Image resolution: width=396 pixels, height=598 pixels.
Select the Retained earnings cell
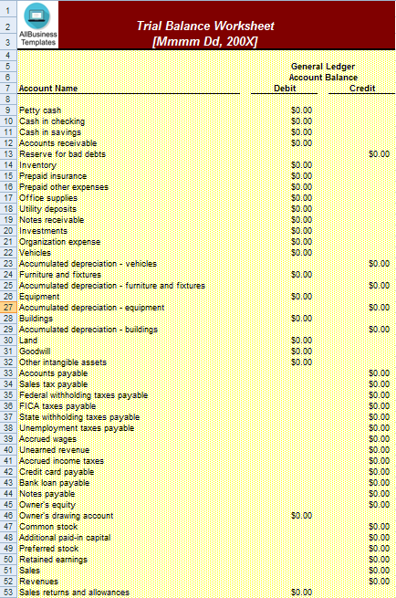53,560
